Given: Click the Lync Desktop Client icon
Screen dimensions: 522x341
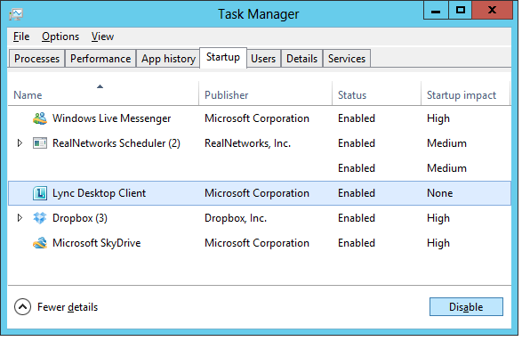Looking at the screenshot, I should coord(40,193).
